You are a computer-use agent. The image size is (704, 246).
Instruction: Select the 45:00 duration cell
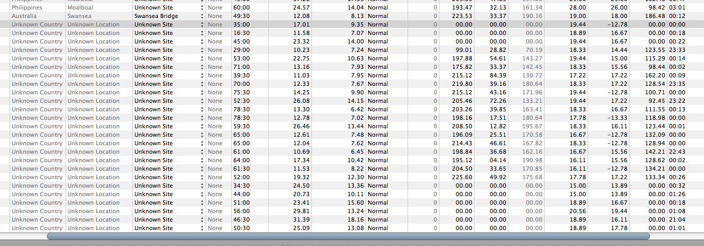242,42
